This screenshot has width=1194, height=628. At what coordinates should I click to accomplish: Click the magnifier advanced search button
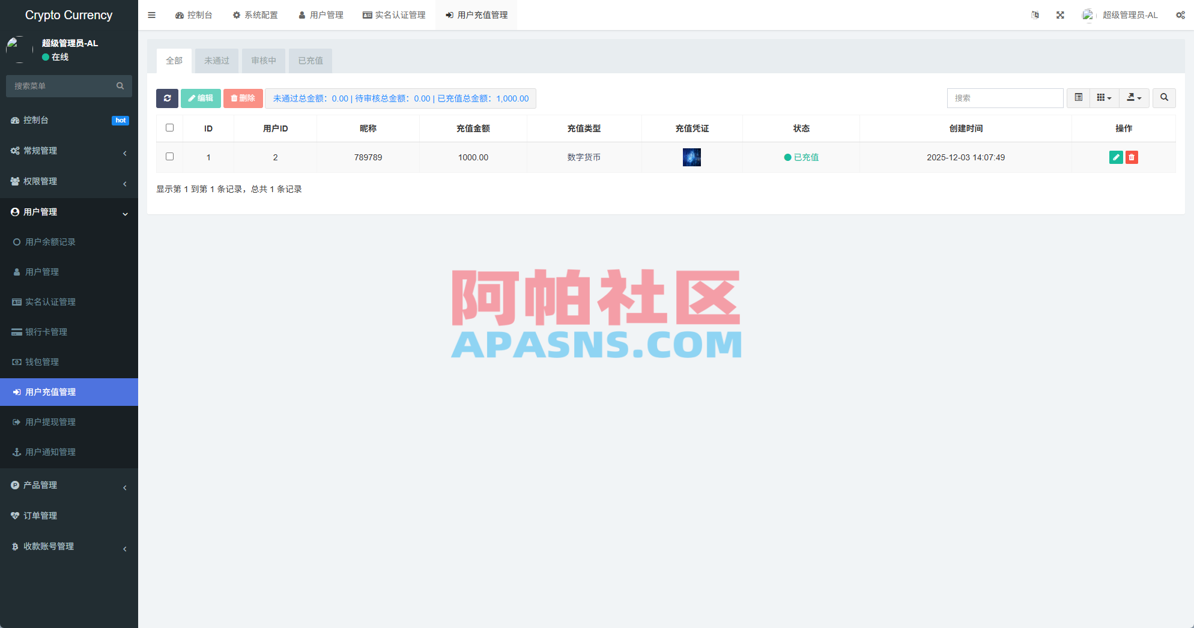(1164, 98)
